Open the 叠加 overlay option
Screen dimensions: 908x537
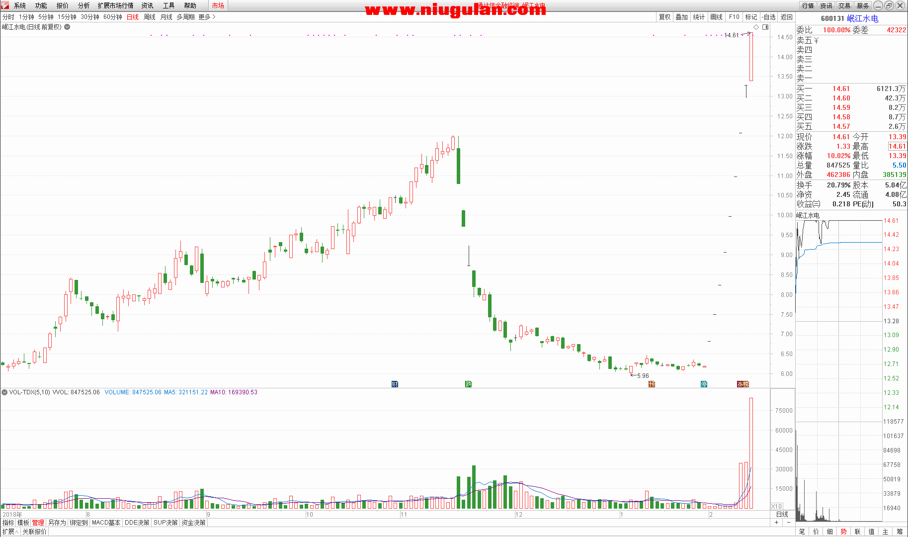coord(682,17)
